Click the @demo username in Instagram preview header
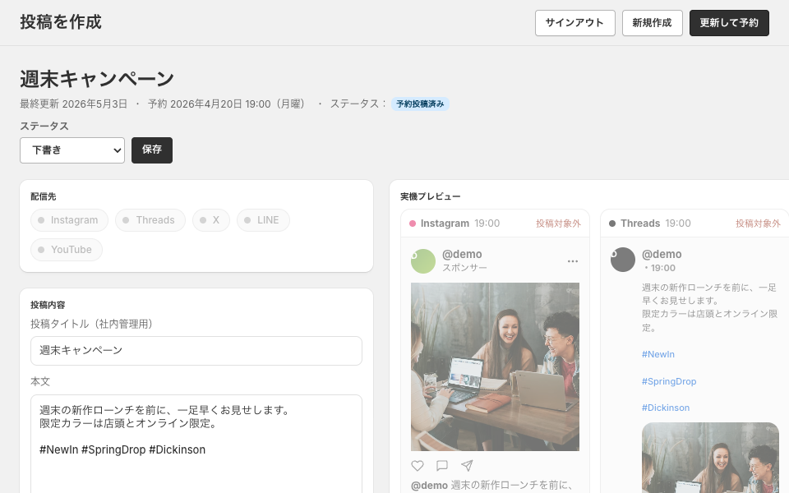789x493 pixels. click(x=462, y=254)
